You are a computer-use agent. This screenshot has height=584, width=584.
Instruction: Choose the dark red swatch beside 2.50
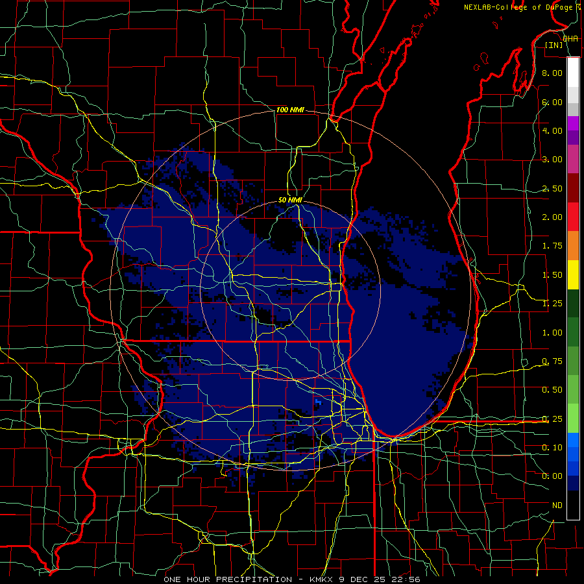573,188
